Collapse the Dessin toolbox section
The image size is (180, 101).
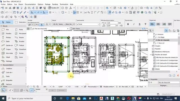click(1, 26)
